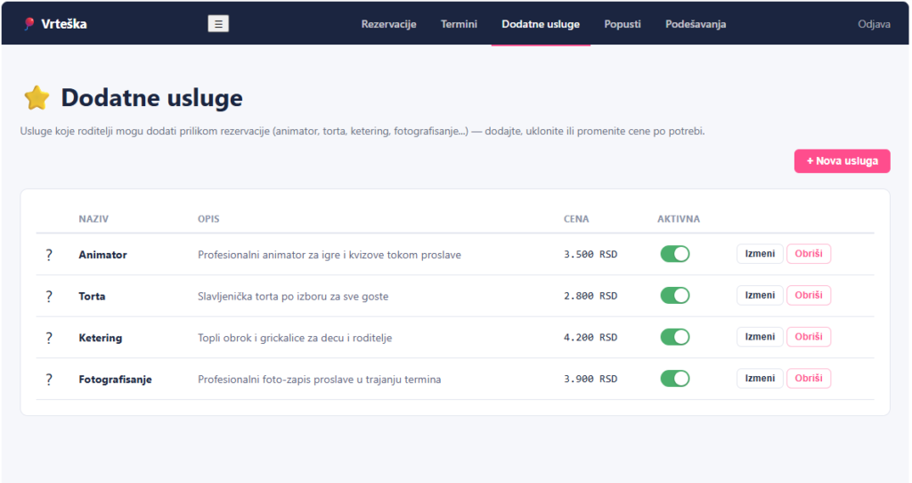Screen dimensions: 912x483
Task: Click the question mark icon for Animator
Action: 49,254
